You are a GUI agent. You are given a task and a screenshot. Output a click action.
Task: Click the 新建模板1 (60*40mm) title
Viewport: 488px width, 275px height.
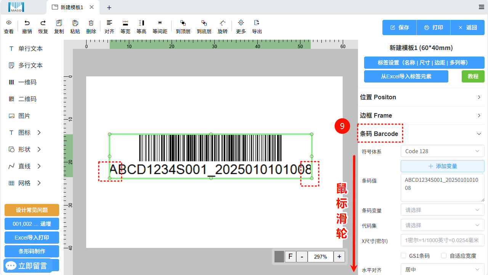(421, 48)
